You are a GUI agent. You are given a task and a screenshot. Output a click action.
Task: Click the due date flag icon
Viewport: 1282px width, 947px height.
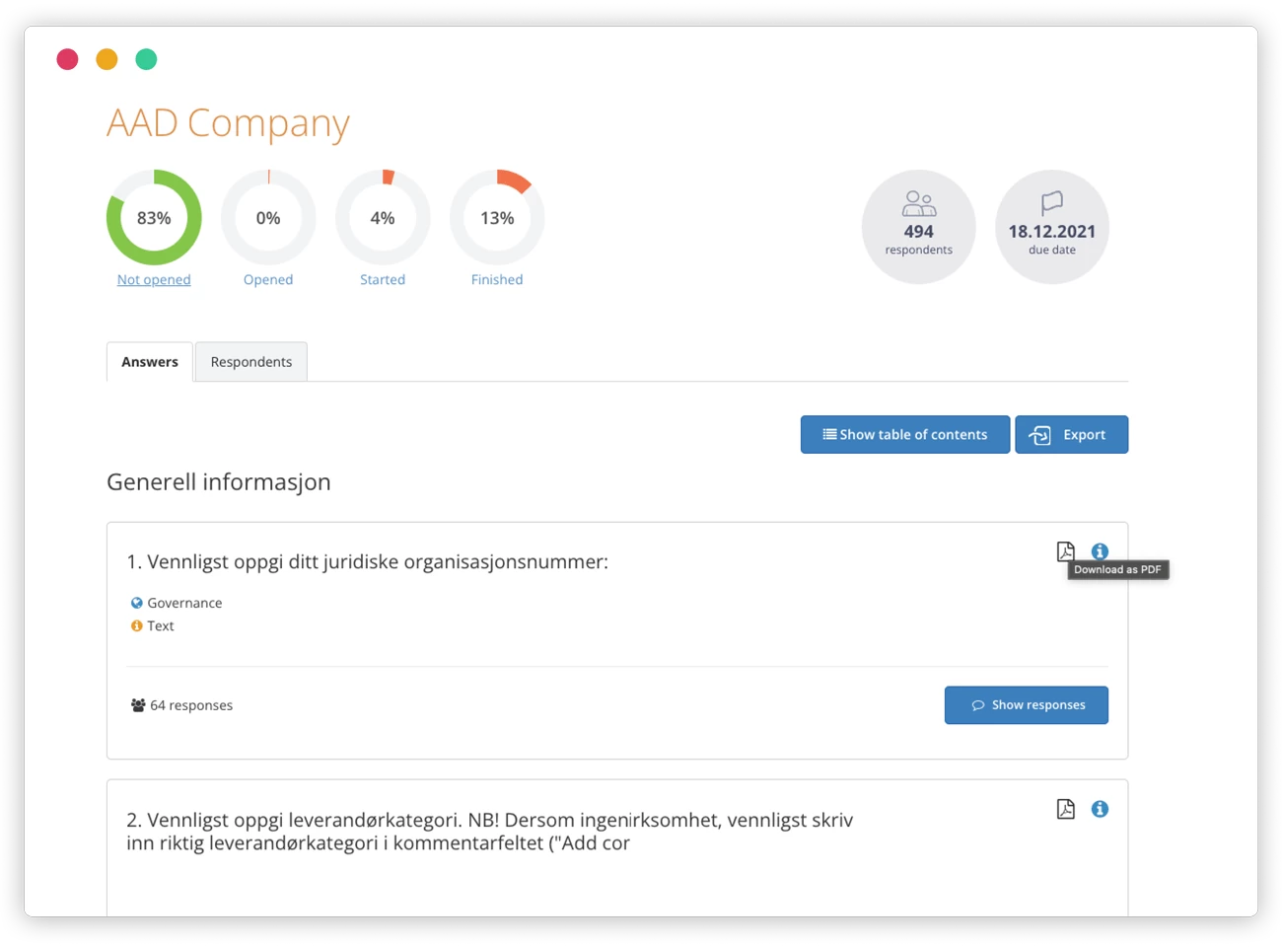coord(1052,203)
